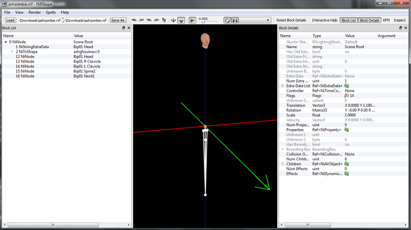Click the Block Details horizontal scrollbar
Screen dimensions: 411x230
point(308,225)
